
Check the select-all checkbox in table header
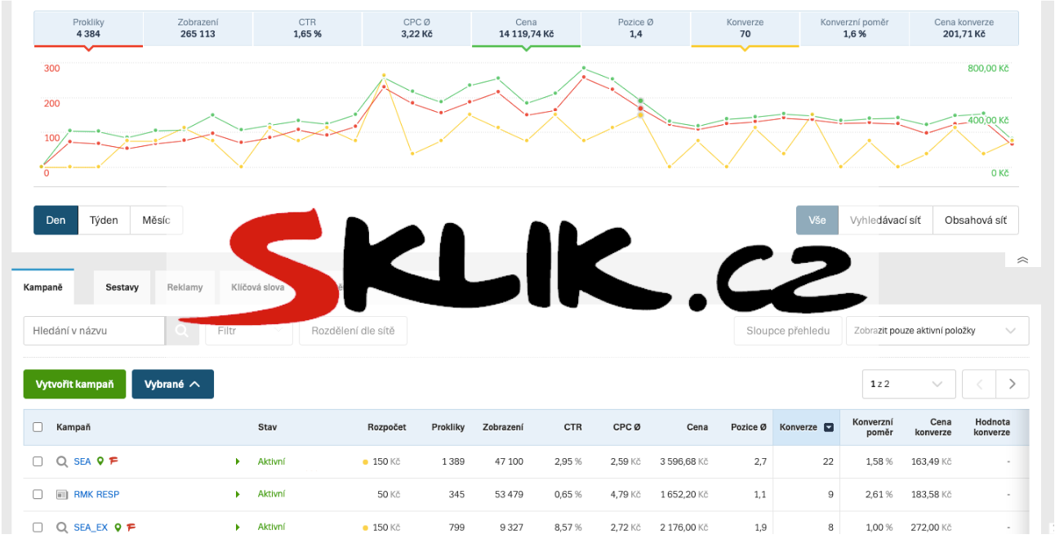pyautogui.click(x=37, y=426)
